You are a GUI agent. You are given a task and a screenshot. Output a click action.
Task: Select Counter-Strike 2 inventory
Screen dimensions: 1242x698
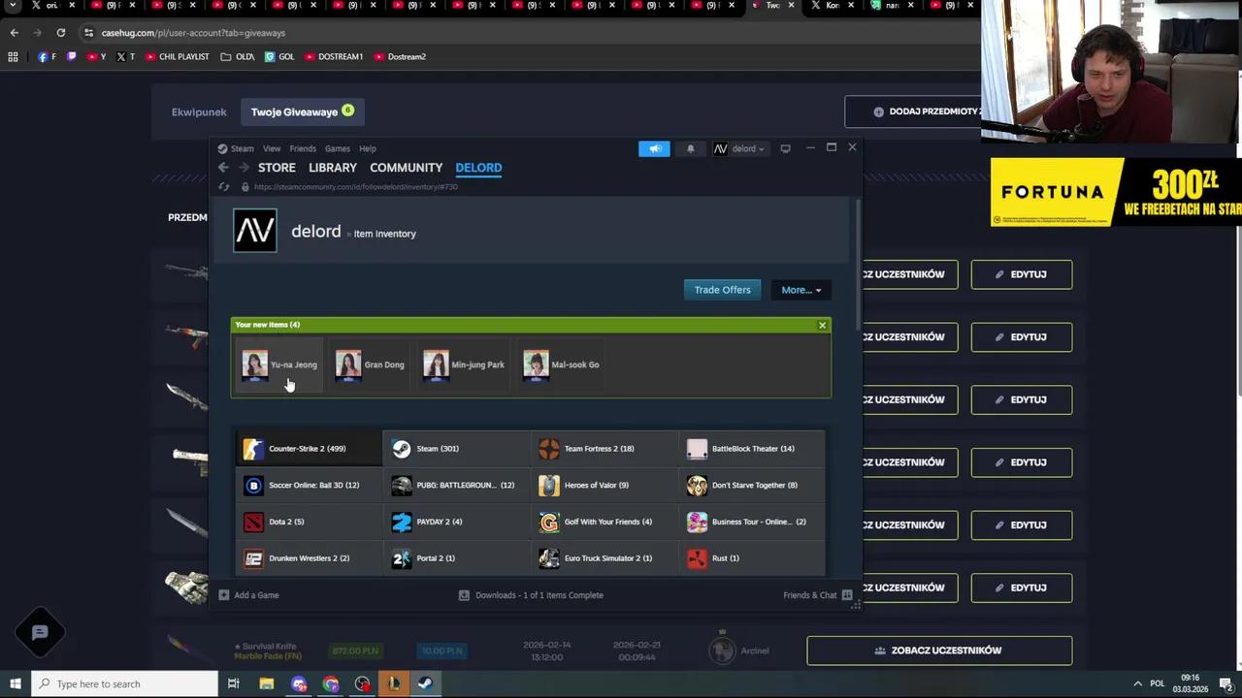click(309, 449)
